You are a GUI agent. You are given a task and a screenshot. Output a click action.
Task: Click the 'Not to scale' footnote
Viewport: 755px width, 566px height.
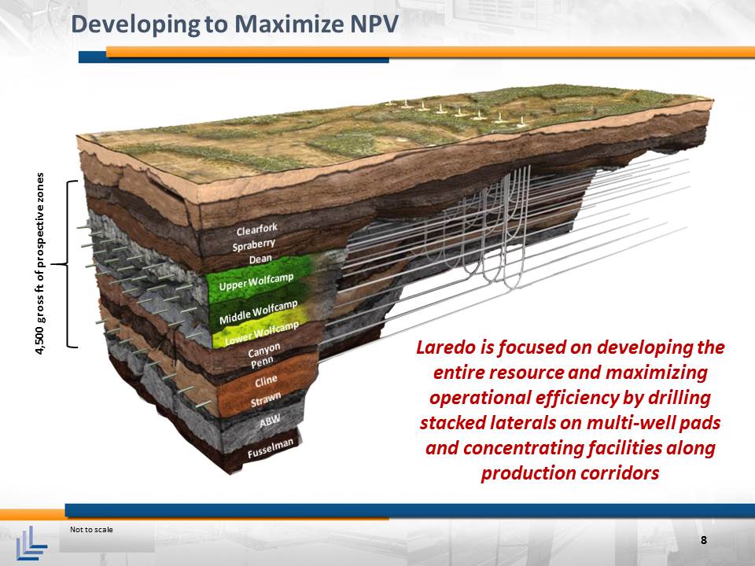(91, 529)
